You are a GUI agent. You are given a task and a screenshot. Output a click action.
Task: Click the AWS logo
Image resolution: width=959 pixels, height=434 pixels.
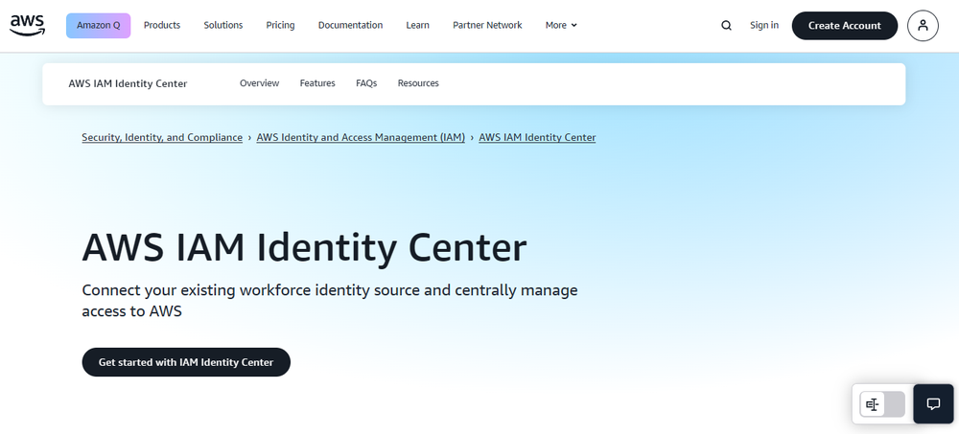pos(28,25)
